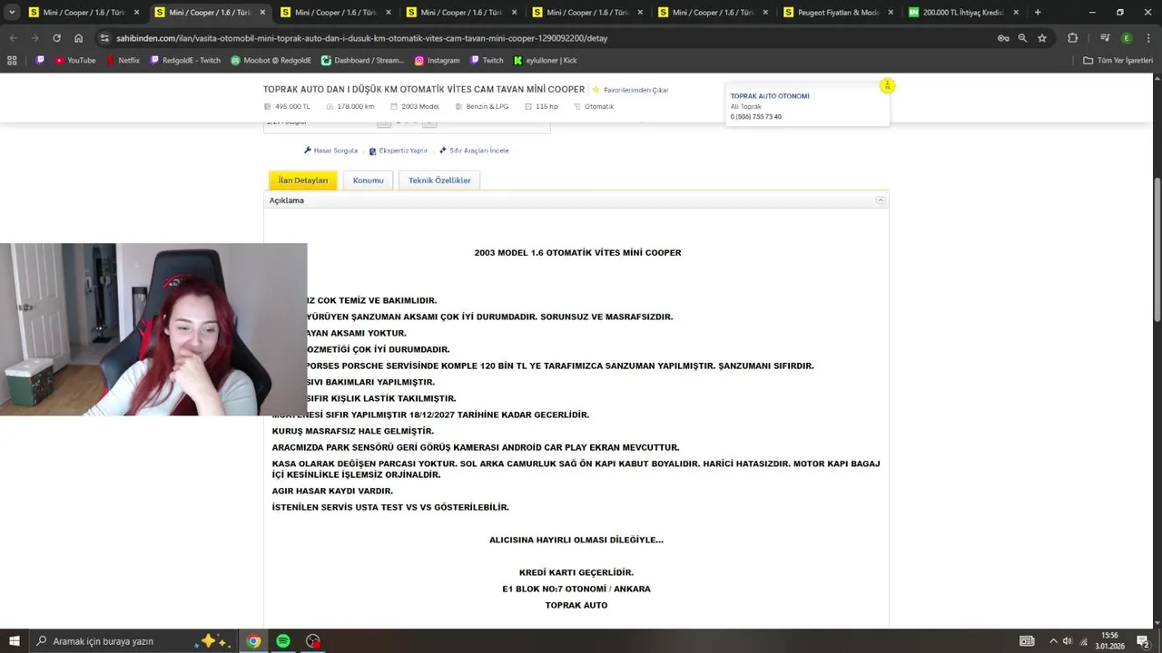Open the RedgoldE - Twitch bookmark

tap(185, 61)
